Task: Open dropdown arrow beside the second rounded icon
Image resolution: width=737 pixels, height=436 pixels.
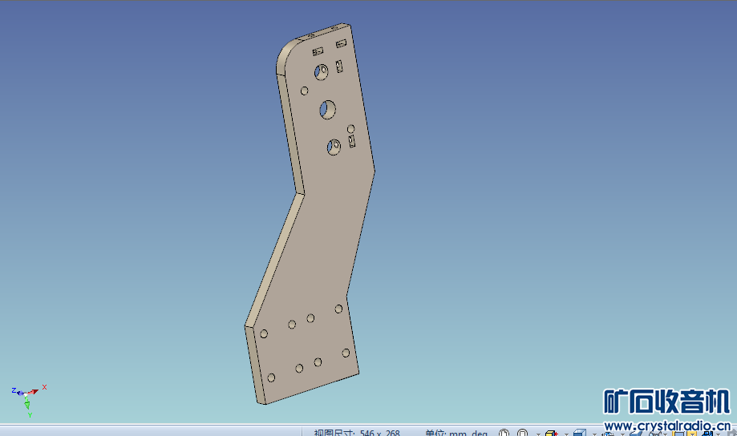Action: [537, 434]
